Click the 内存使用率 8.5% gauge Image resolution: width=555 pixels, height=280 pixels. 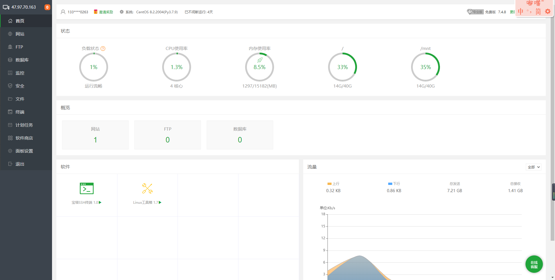[260, 67]
